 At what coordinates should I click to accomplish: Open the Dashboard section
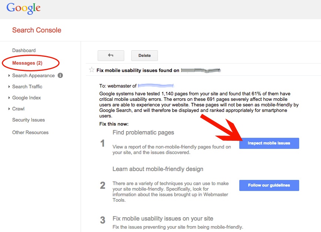(24, 50)
